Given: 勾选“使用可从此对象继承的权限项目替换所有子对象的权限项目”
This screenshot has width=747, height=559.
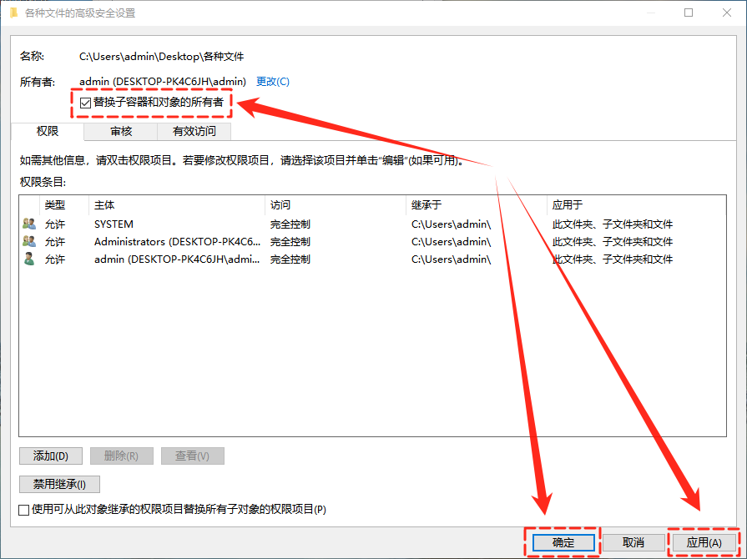Looking at the screenshot, I should pos(18,510).
